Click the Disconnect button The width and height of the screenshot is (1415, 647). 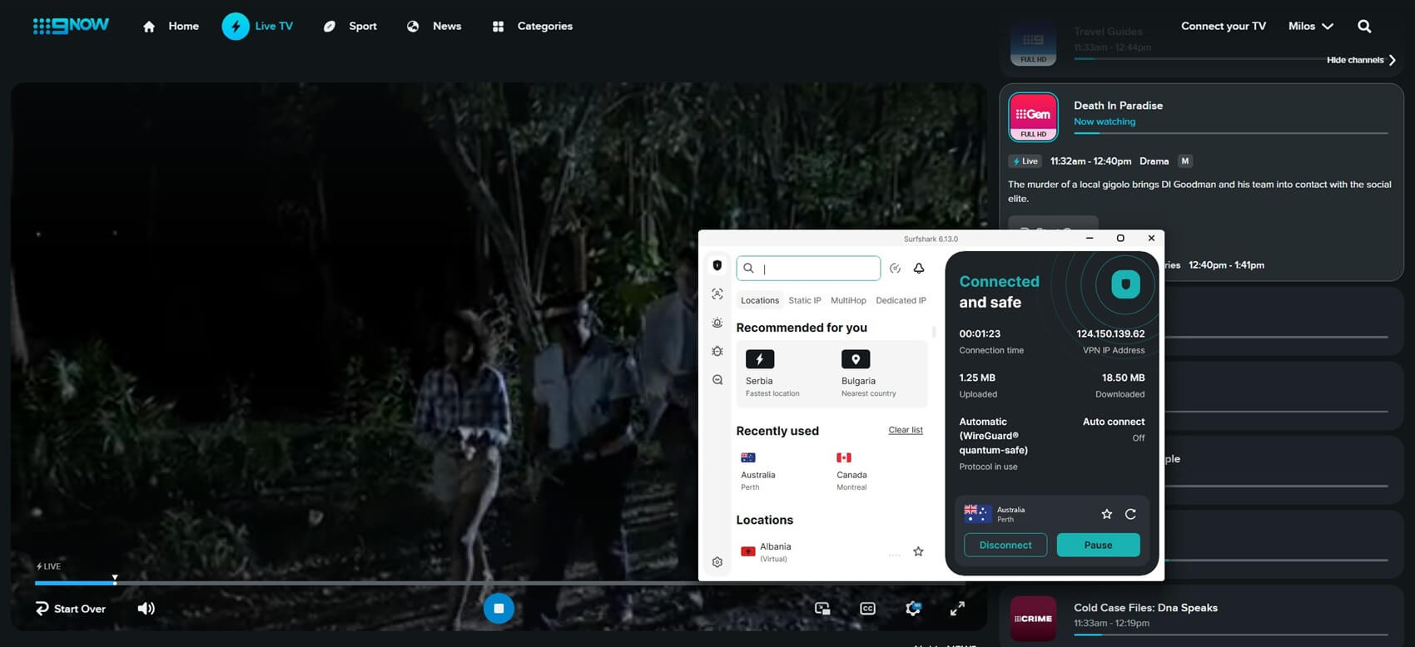[1005, 545]
